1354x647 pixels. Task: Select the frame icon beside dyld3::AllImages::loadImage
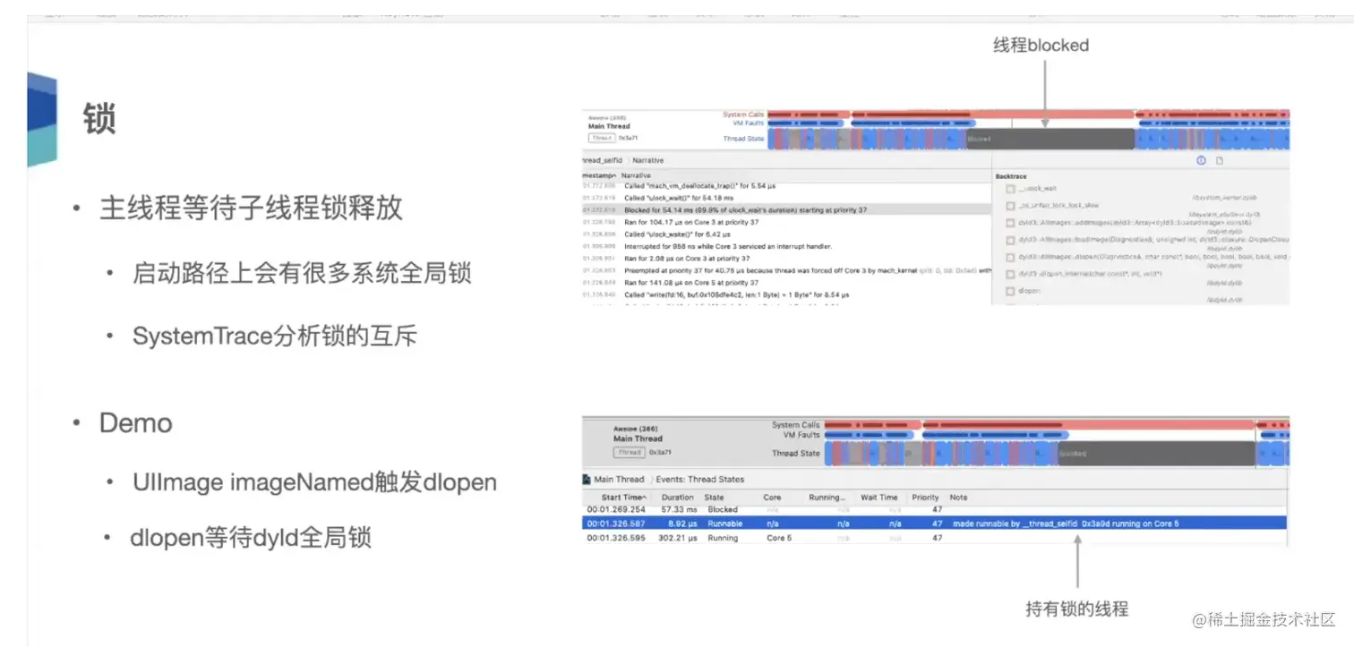(1010, 239)
